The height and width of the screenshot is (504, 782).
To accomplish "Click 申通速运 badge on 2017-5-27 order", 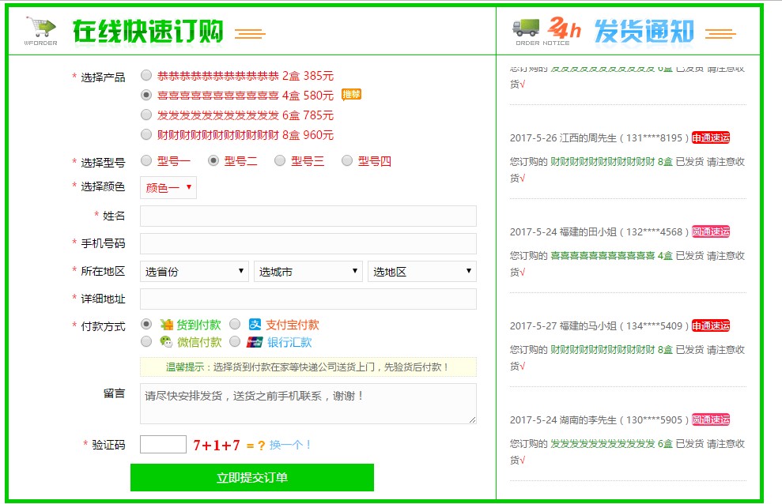I will [x=711, y=326].
